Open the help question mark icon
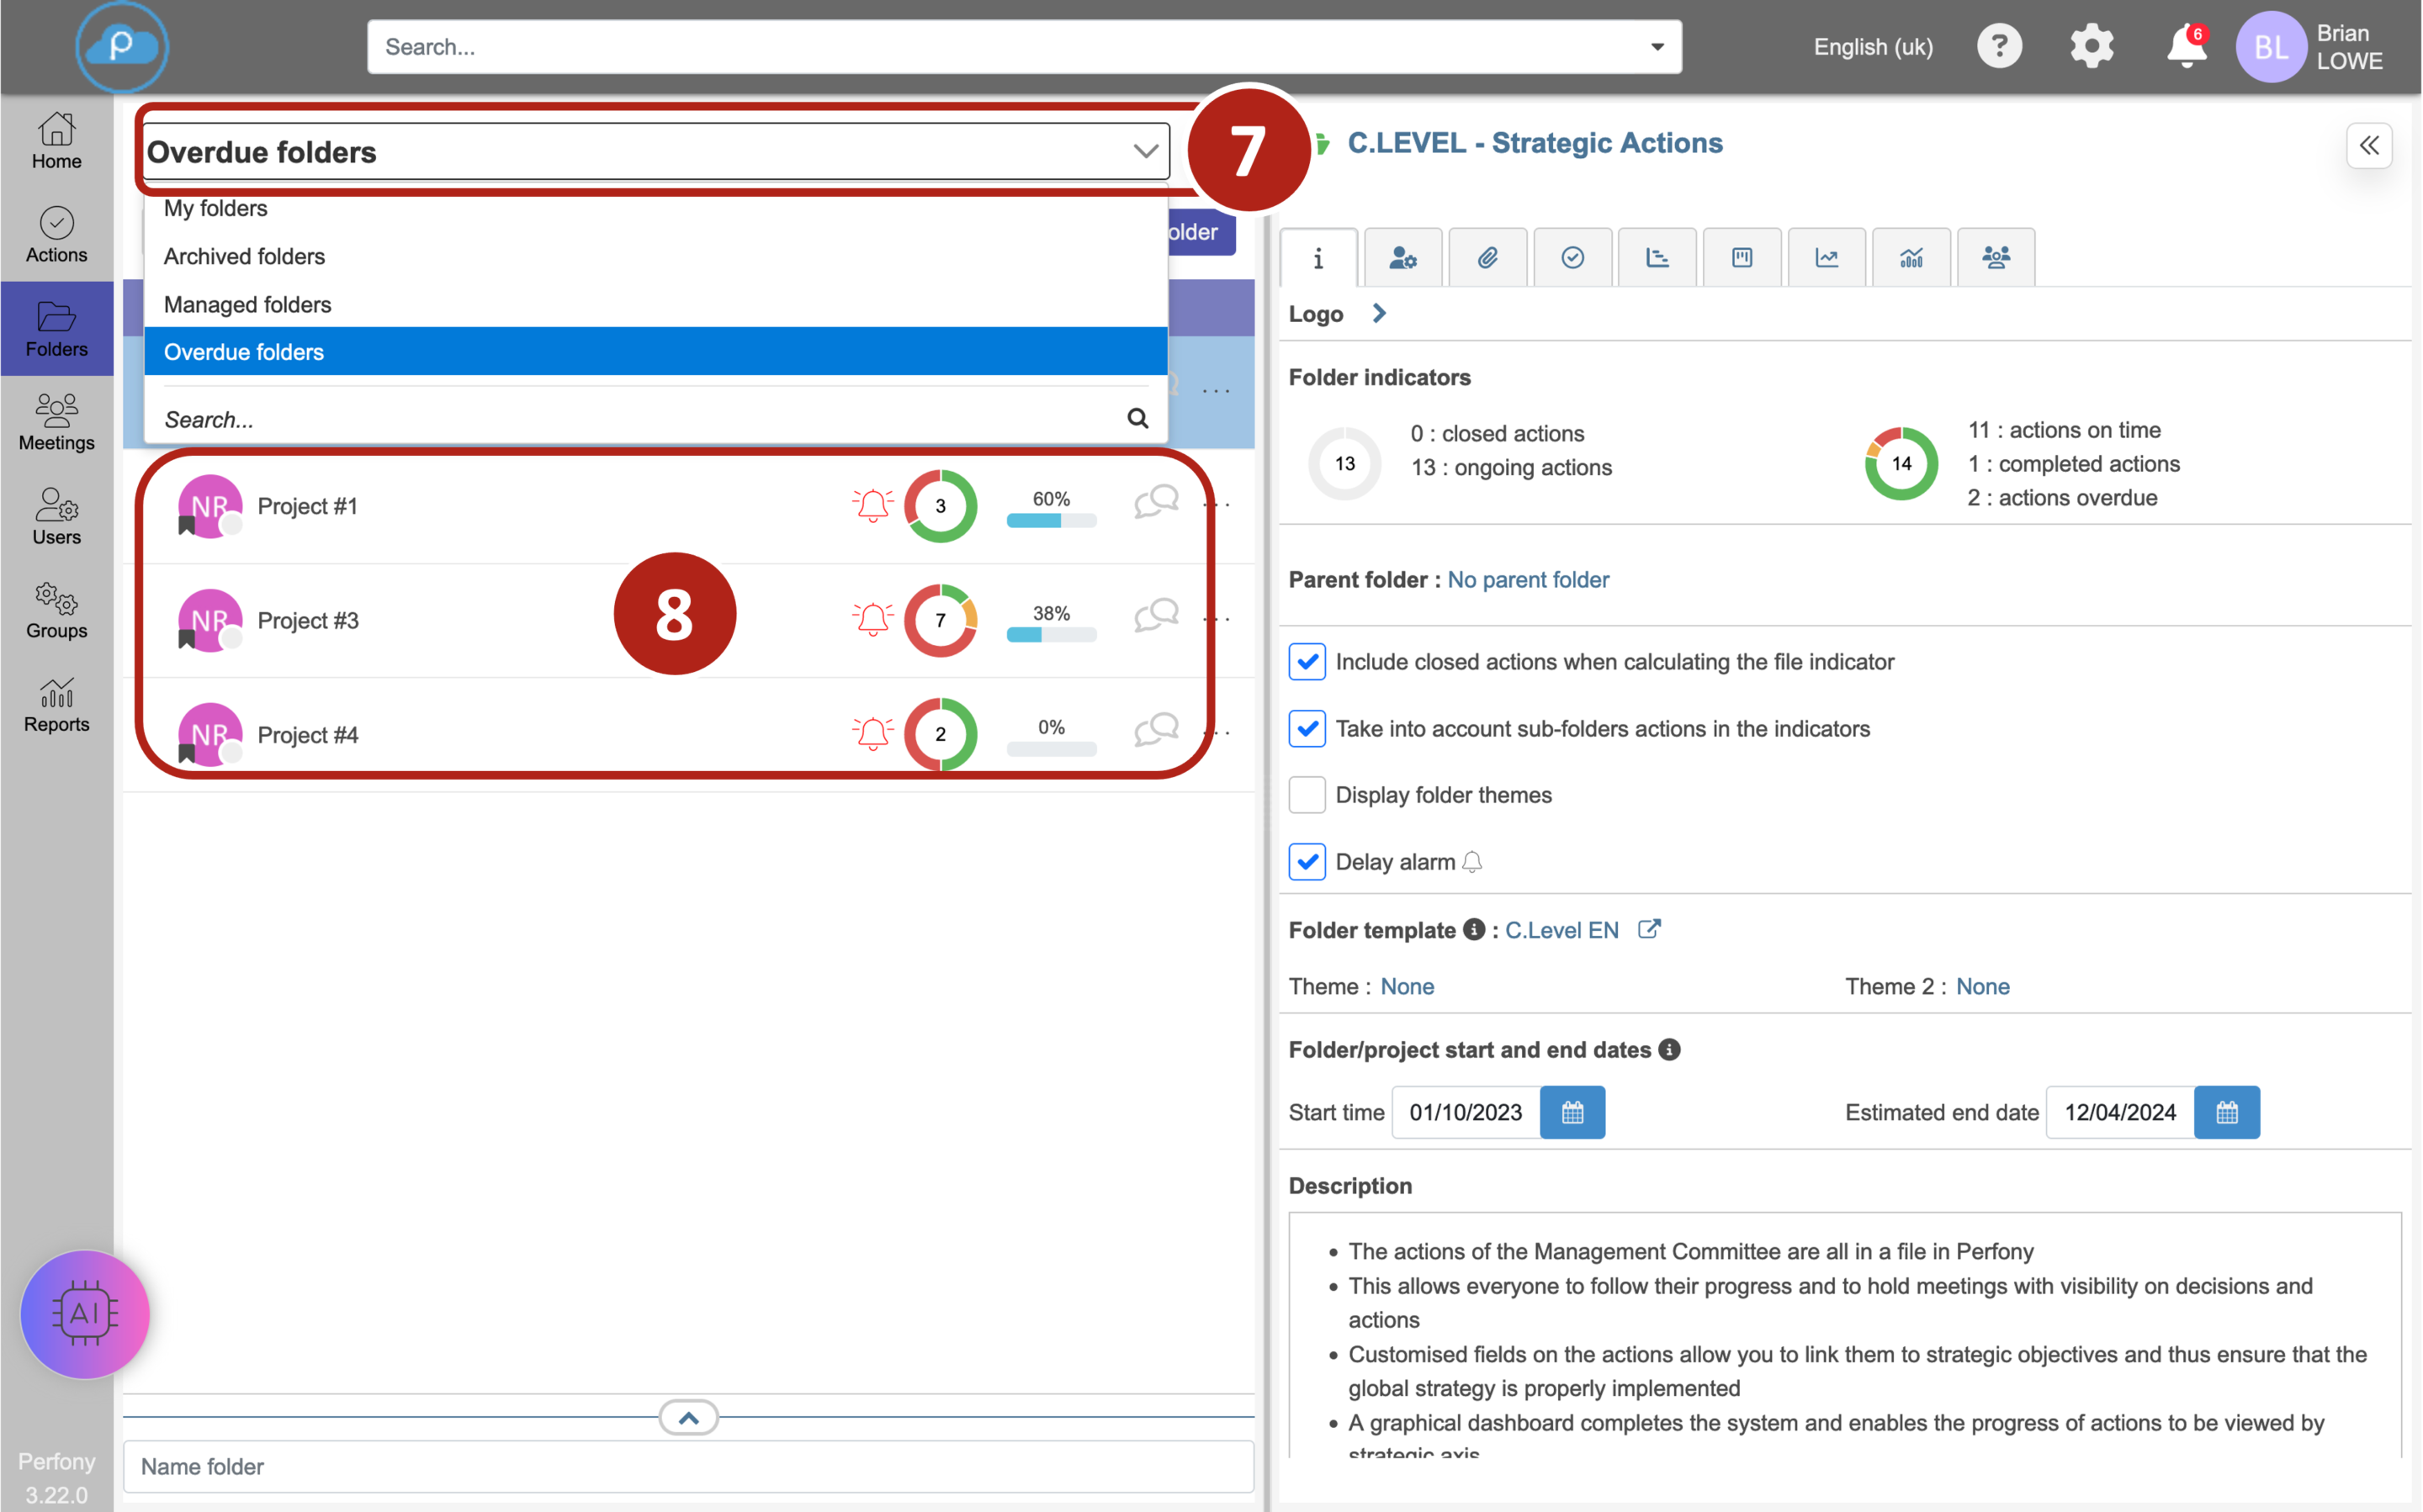The image size is (2423, 1512). tap(1998, 47)
